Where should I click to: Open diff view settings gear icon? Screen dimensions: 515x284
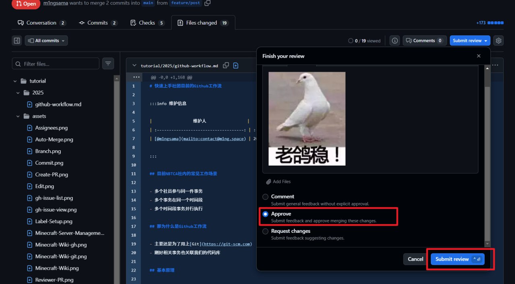[x=499, y=41]
